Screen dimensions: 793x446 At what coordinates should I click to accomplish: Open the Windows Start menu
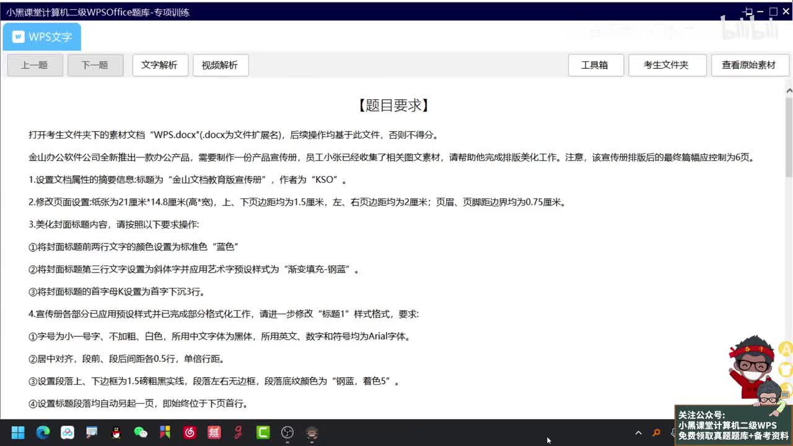(18, 432)
